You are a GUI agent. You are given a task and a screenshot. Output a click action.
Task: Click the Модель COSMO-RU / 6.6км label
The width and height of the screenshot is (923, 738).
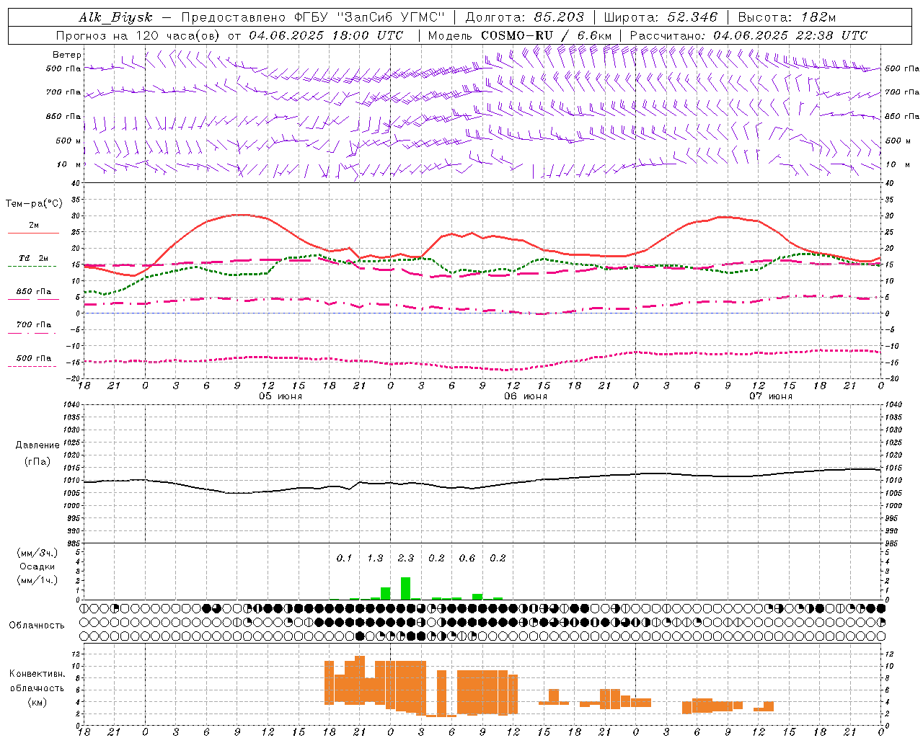520,35
